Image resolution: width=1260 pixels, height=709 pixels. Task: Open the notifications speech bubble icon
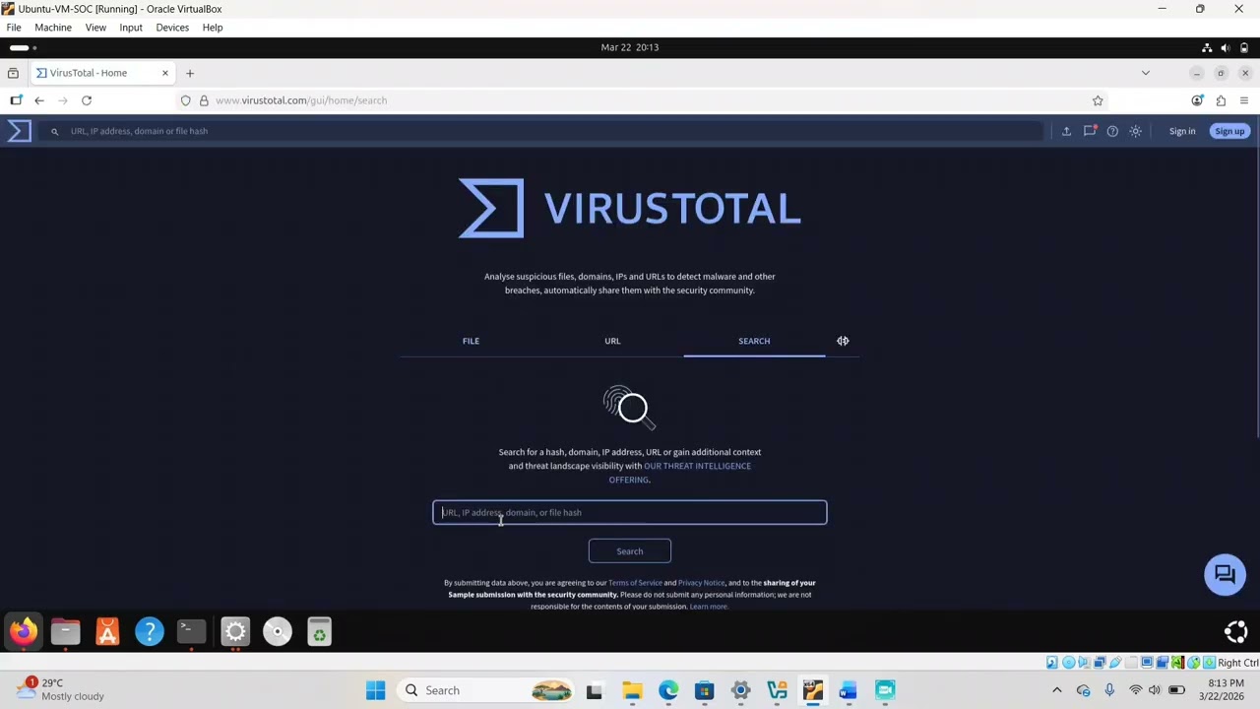point(1090,131)
